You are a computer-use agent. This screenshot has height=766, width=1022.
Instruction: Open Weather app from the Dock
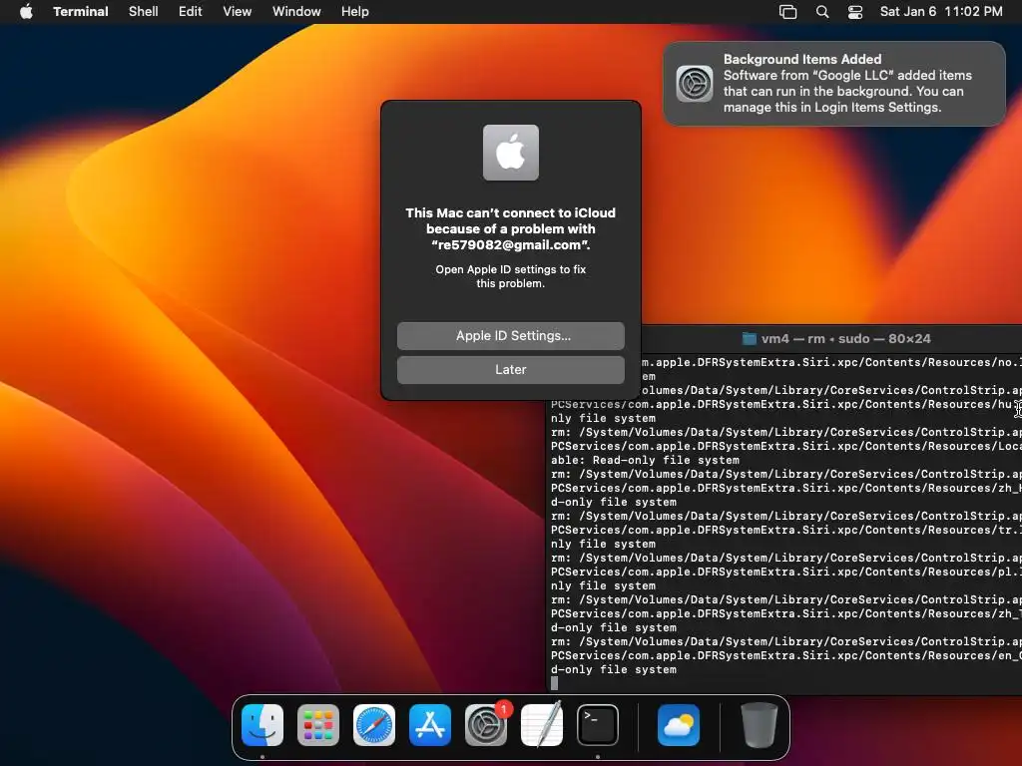[679, 725]
